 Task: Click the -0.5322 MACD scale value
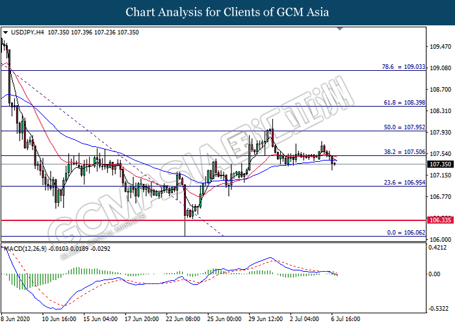coord(438,309)
